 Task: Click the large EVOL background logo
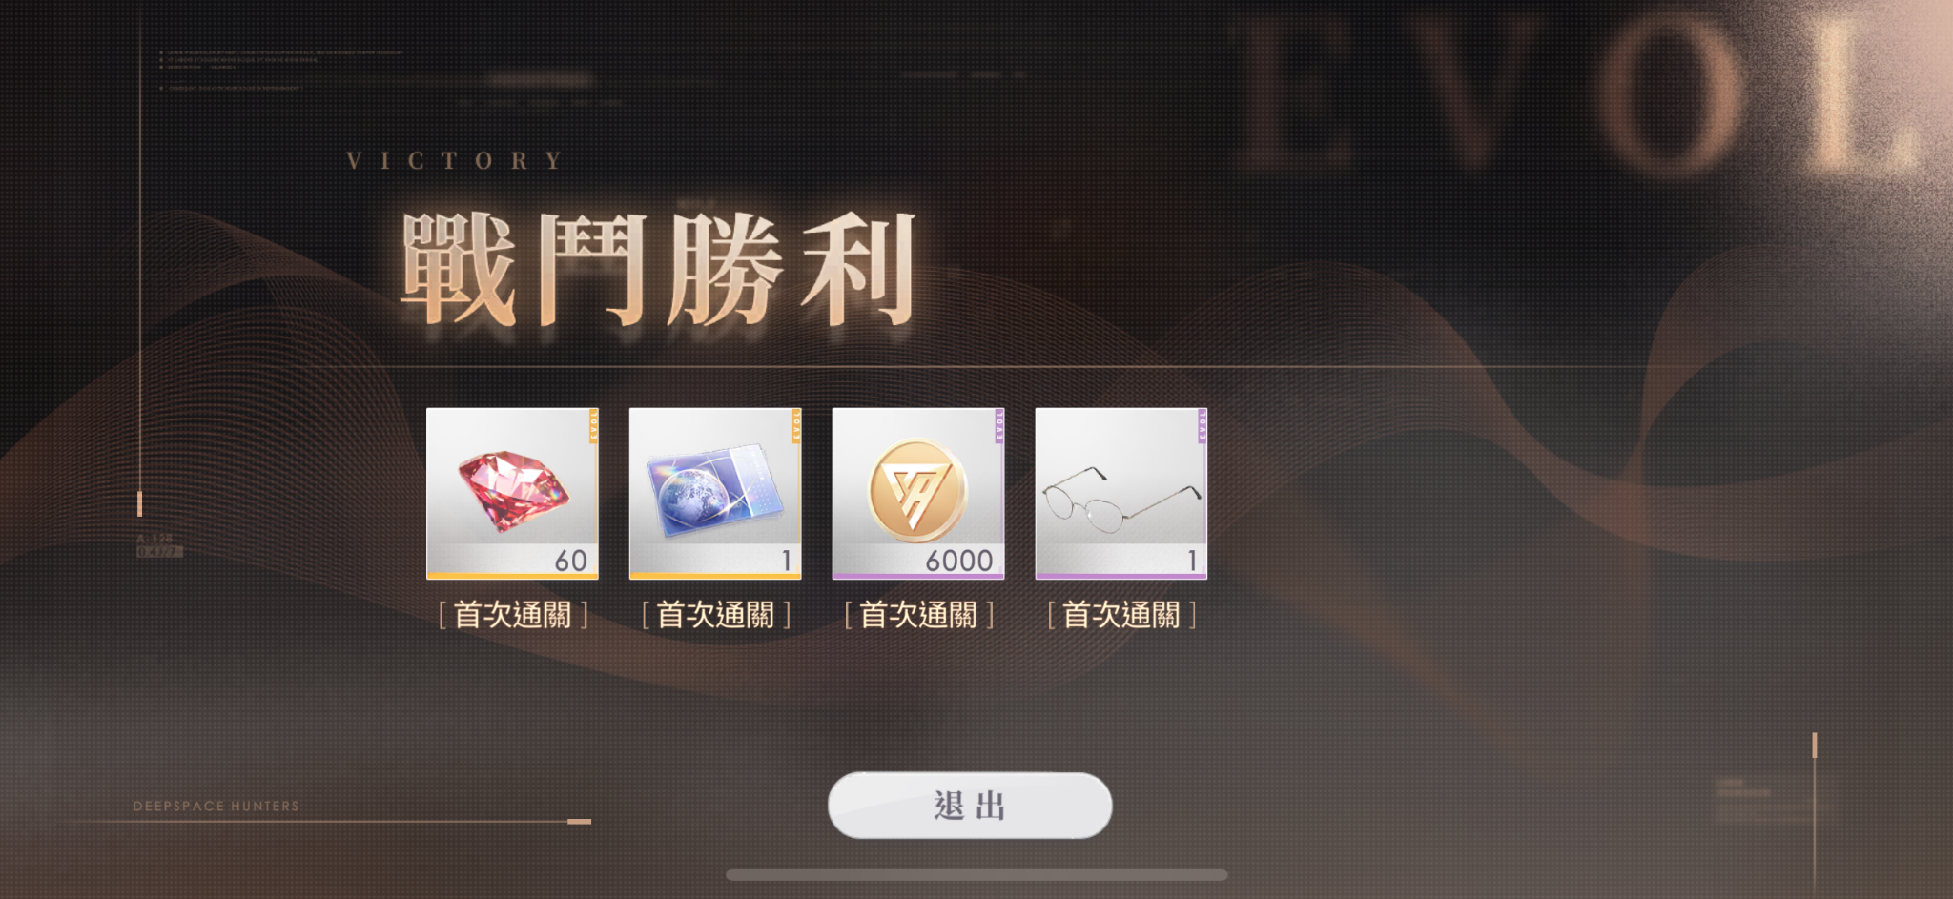click(x=1583, y=95)
